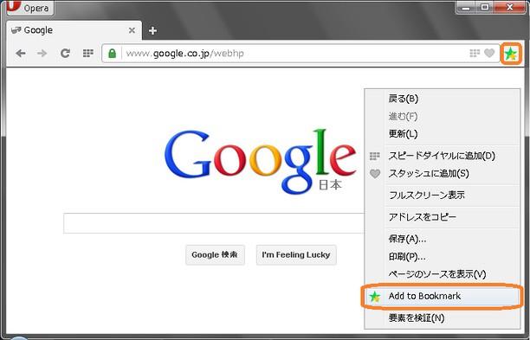The height and width of the screenshot is (340, 530).
Task: Maximize the Opera window
Action: [484, 8]
